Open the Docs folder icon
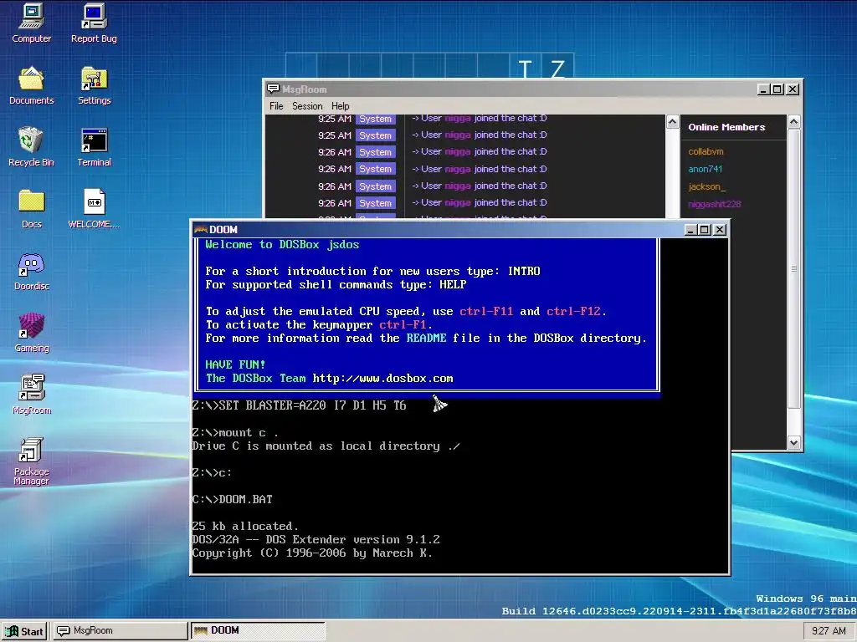The image size is (857, 642). pos(31,208)
